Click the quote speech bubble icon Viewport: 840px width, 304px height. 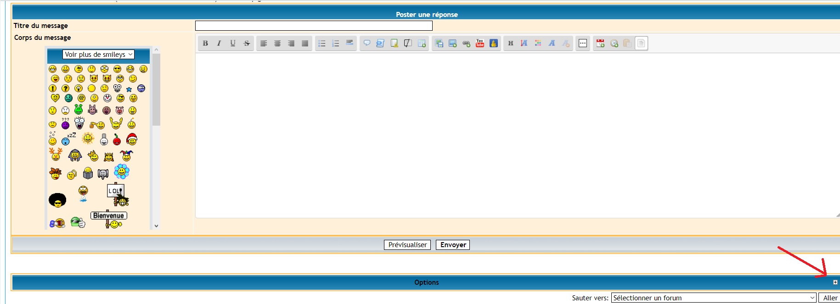pyautogui.click(x=366, y=44)
